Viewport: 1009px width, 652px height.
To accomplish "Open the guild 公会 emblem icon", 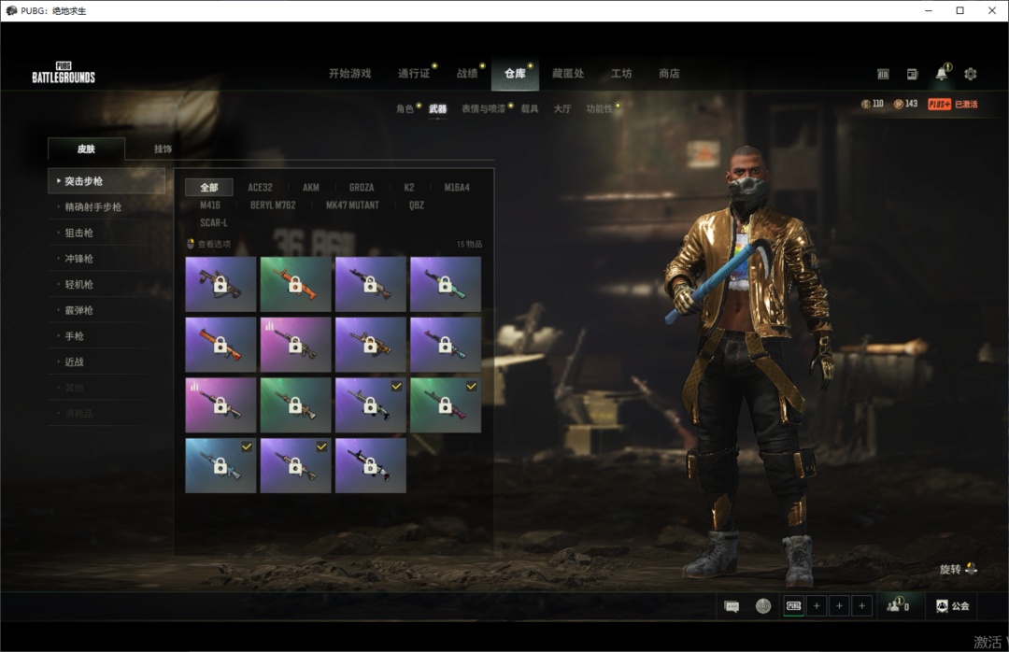I will (942, 606).
